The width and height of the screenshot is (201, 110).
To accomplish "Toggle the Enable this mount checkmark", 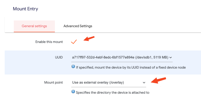I will [x=74, y=42].
